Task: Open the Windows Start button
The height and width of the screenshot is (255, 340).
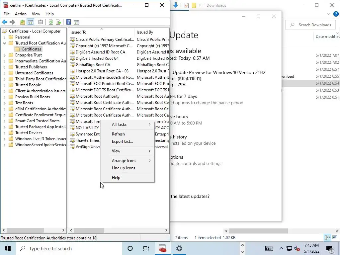Action: coord(8,248)
